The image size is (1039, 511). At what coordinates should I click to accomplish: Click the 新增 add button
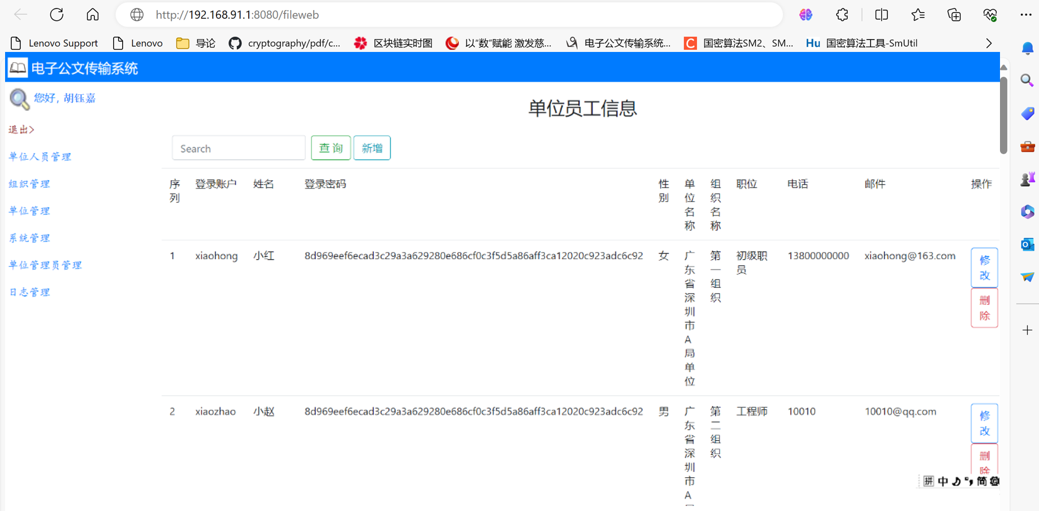tap(372, 148)
